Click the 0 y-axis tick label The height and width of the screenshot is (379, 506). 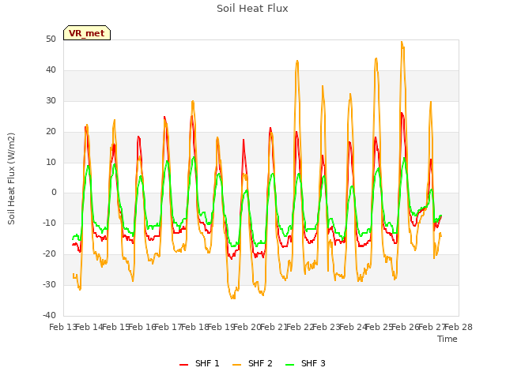[54, 193]
